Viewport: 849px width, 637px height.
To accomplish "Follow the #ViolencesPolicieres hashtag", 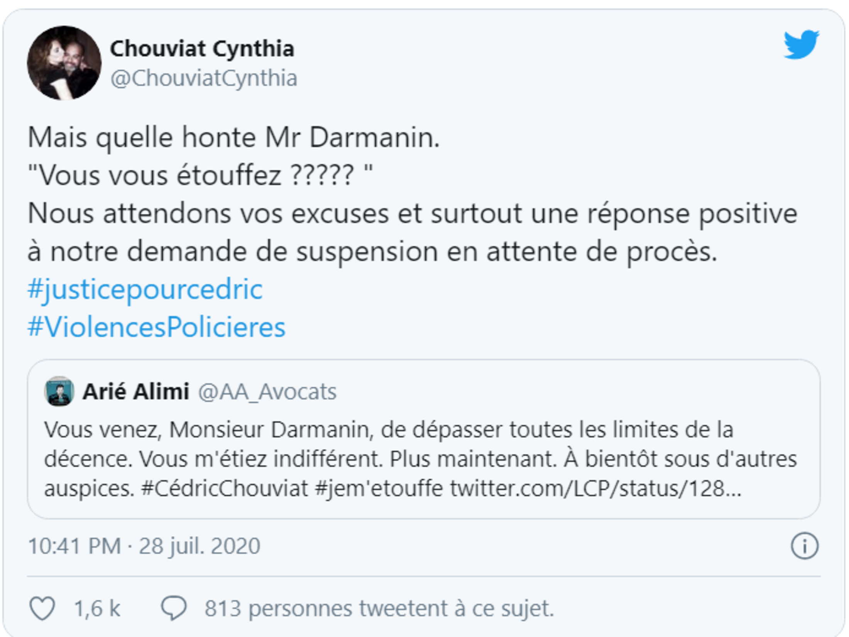I will tap(156, 327).
